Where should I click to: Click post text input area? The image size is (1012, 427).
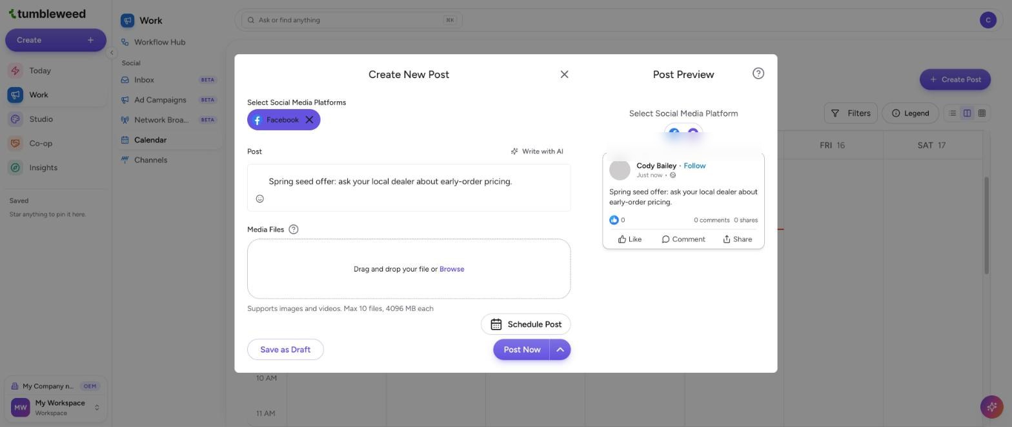click(409, 182)
